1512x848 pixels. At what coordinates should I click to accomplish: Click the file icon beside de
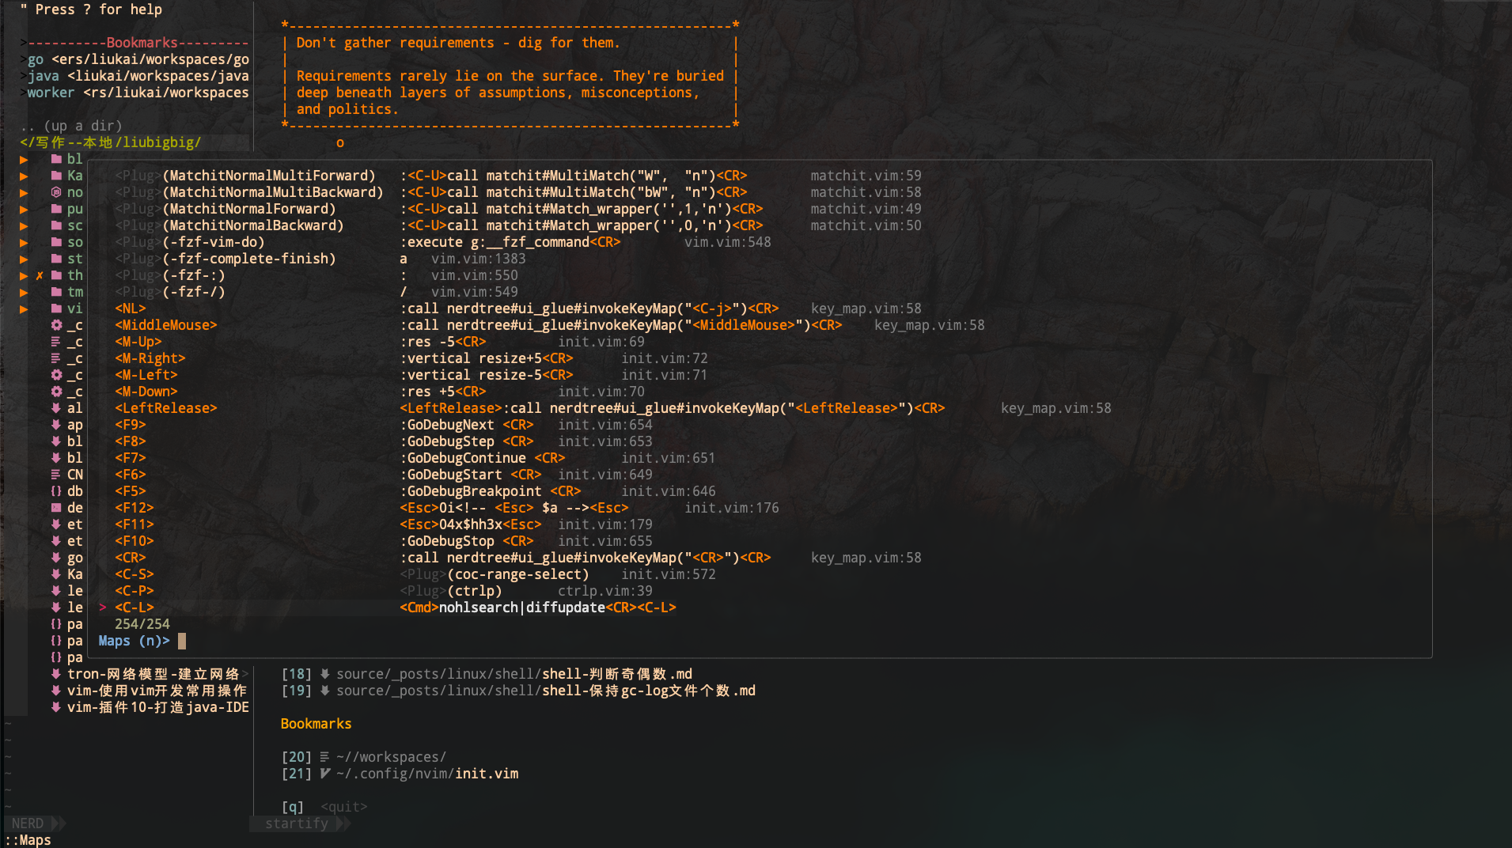click(56, 508)
